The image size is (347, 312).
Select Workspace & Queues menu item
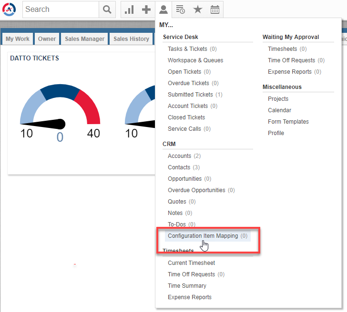point(195,60)
